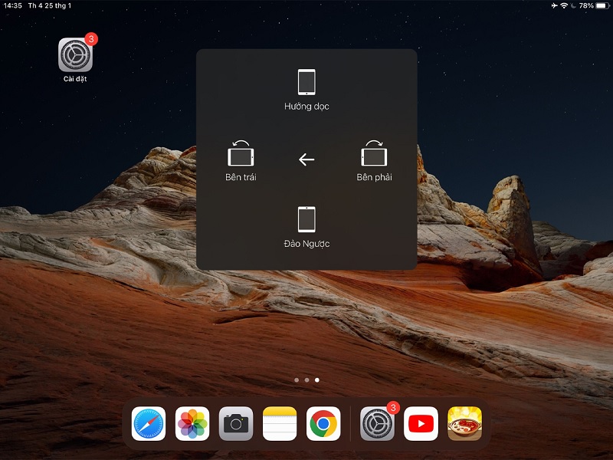The width and height of the screenshot is (613, 460).
Task: Launch the pizza game app in the dock
Action: [x=464, y=422]
